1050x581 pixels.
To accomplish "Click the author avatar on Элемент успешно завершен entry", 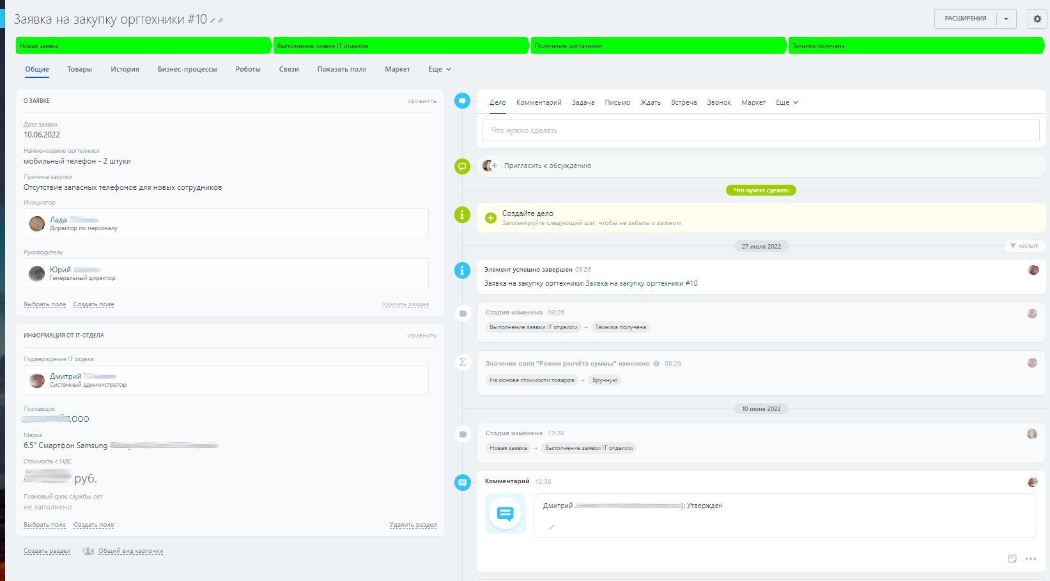I will pos(1033,270).
